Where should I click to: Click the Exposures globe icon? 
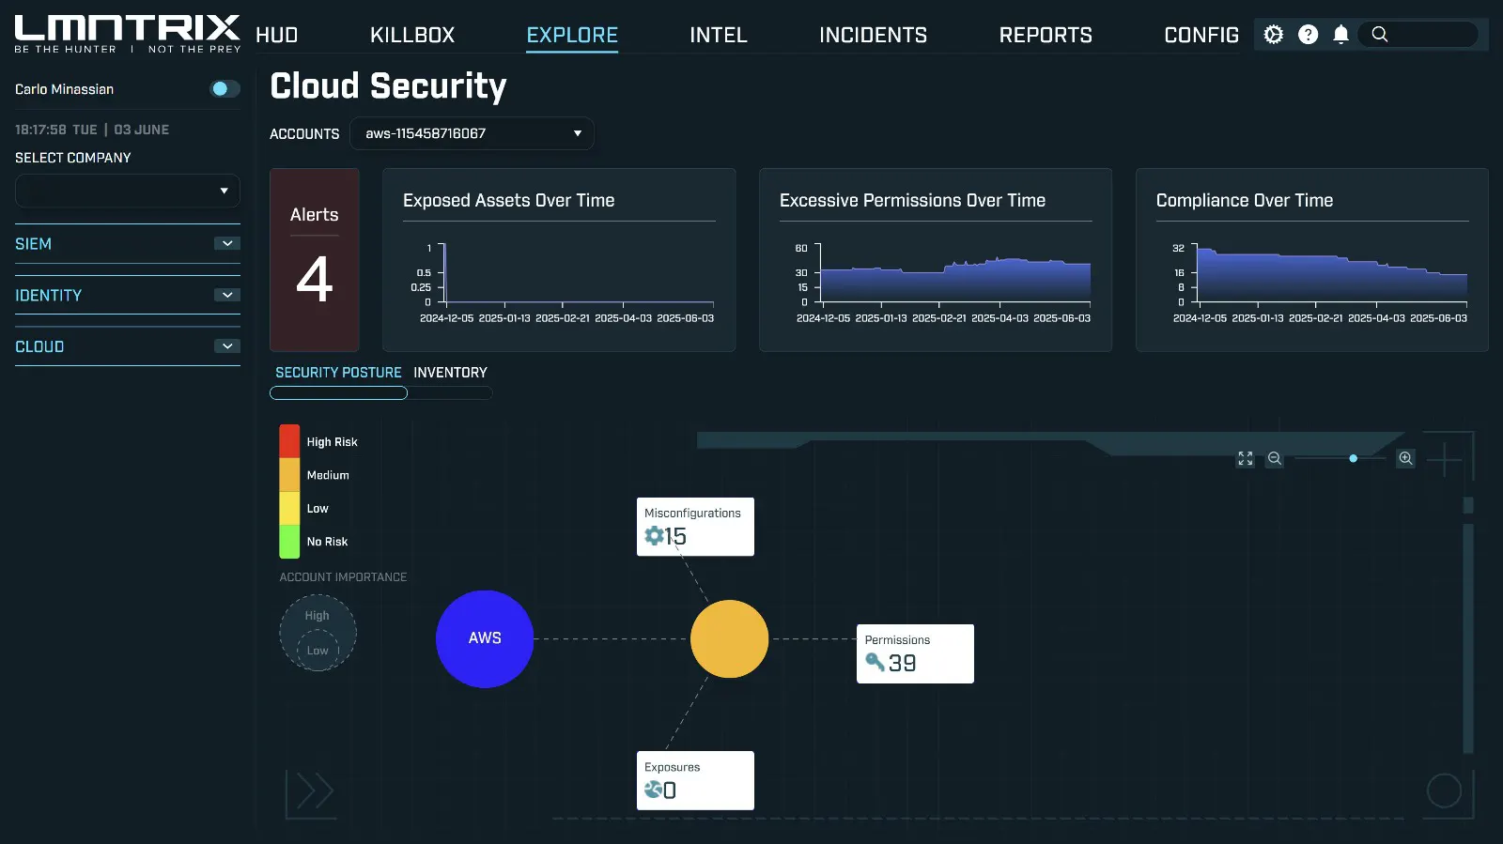coord(653,790)
